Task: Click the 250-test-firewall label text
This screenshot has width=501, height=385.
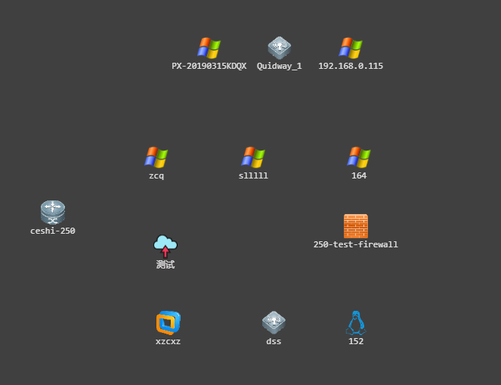Action: pos(356,244)
